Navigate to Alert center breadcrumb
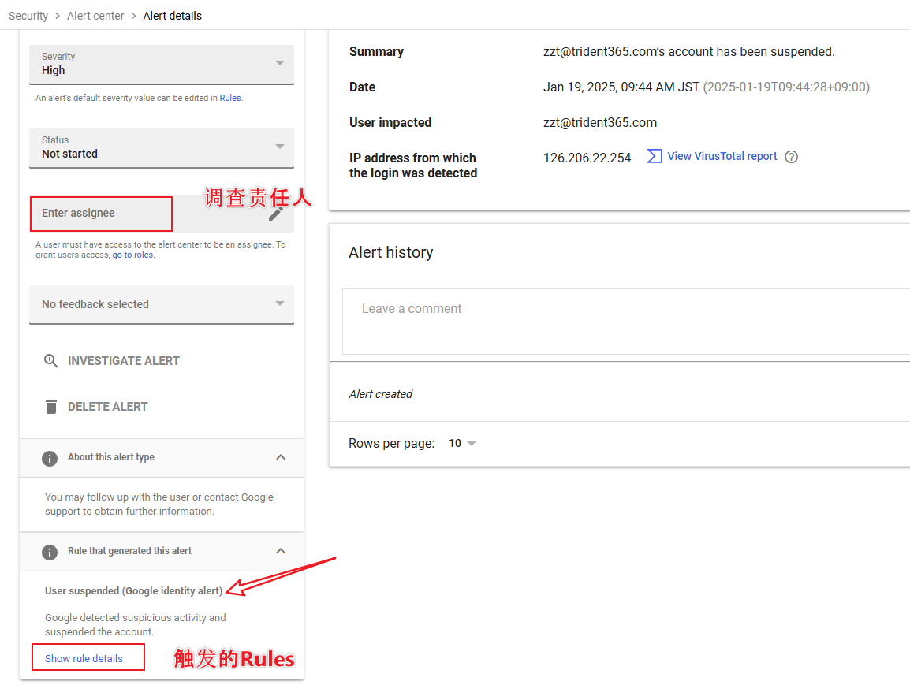Viewport: 910px width, 685px height. (x=95, y=16)
